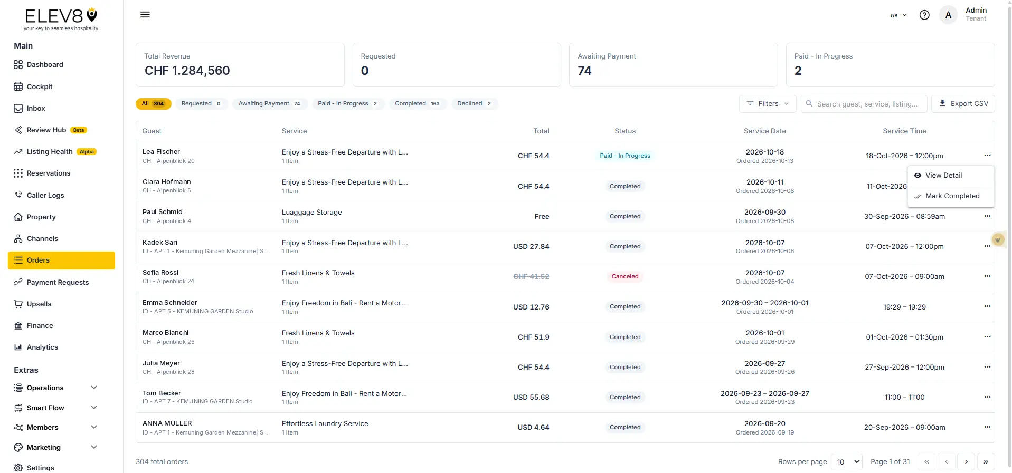Expand the Members menu

pos(56,427)
